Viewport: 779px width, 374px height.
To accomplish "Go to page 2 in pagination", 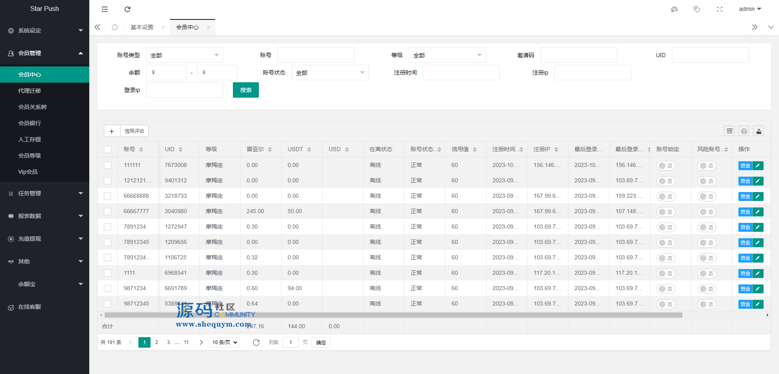I will 157,342.
